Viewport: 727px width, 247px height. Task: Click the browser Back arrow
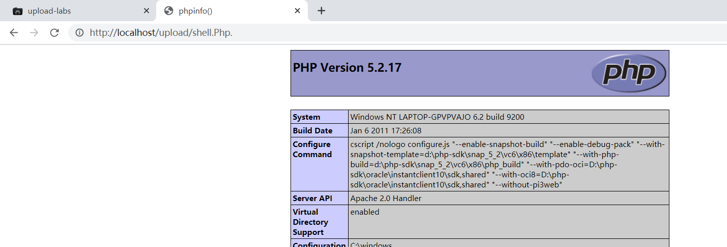pos(14,33)
